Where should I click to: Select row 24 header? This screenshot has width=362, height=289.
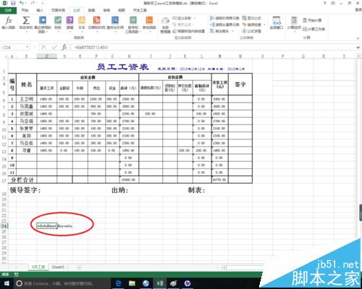tap(4, 226)
